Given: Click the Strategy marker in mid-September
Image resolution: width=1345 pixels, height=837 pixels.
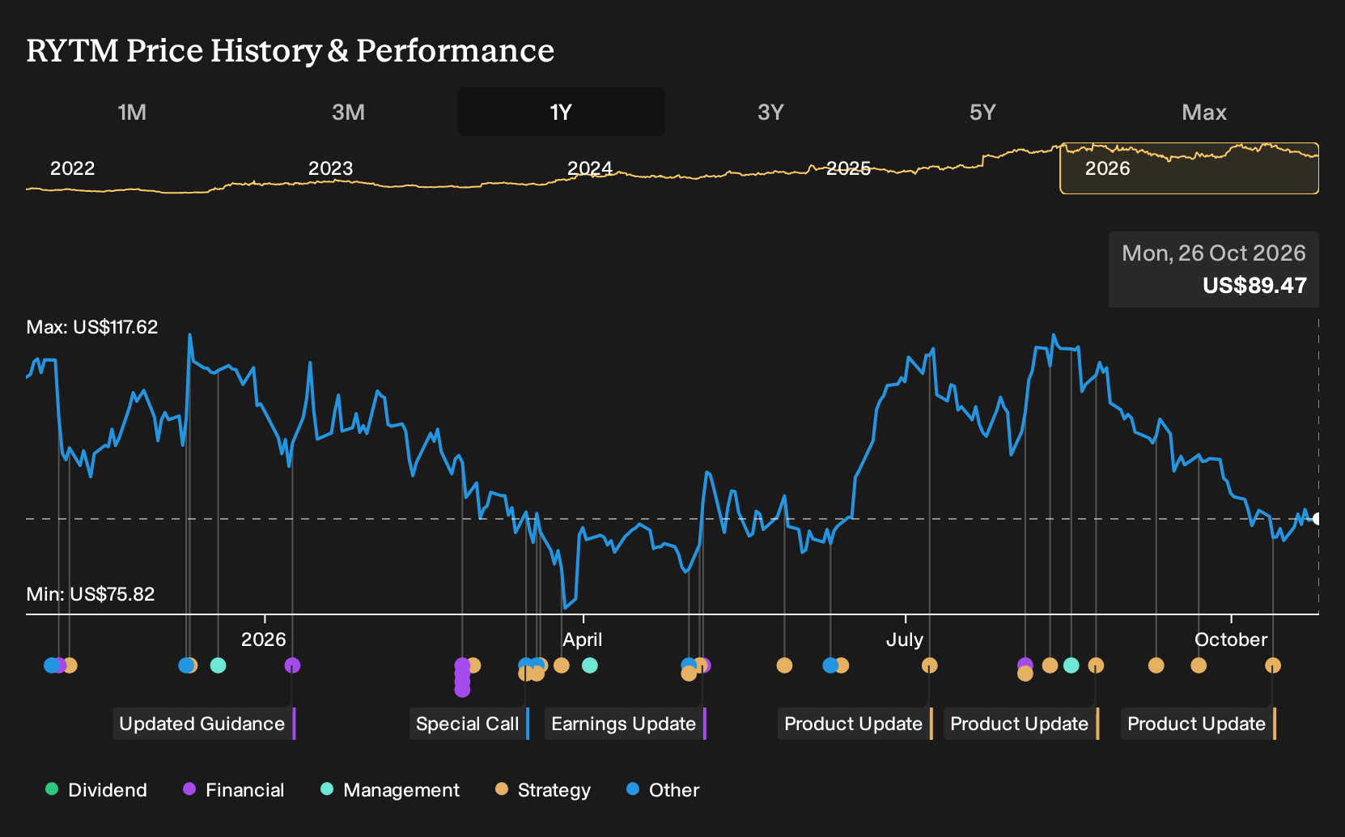Looking at the screenshot, I should [x=1156, y=665].
